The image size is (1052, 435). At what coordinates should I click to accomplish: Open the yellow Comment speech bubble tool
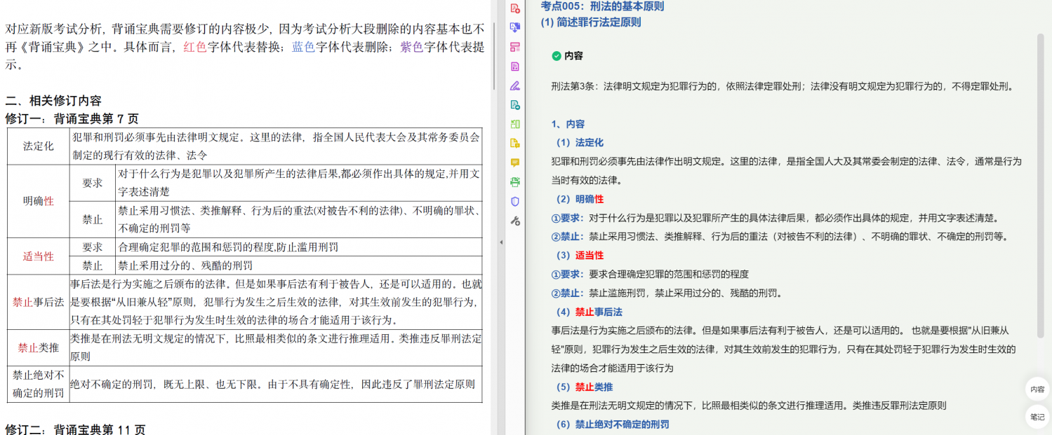click(515, 163)
